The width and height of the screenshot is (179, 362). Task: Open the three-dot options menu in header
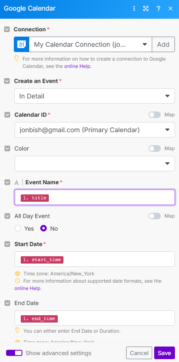point(134,9)
